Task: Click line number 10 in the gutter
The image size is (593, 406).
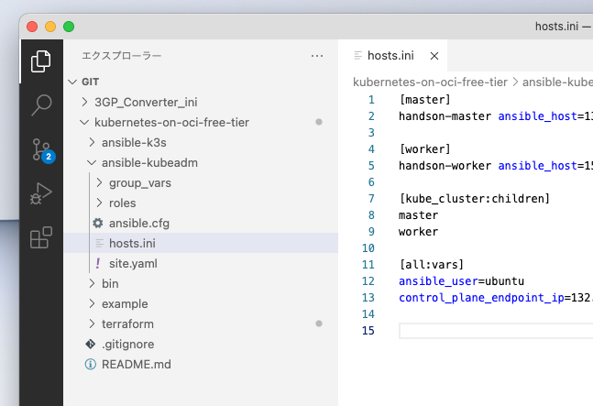Action: pos(368,248)
